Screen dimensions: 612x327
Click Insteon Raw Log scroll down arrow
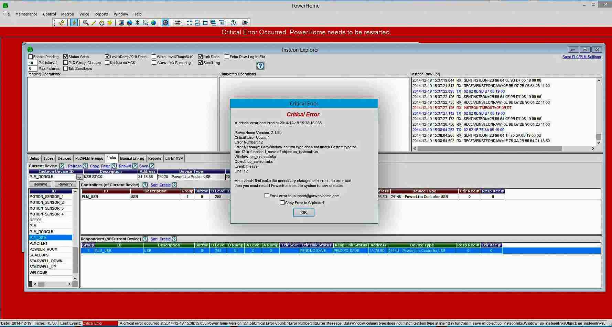pyautogui.click(x=599, y=143)
